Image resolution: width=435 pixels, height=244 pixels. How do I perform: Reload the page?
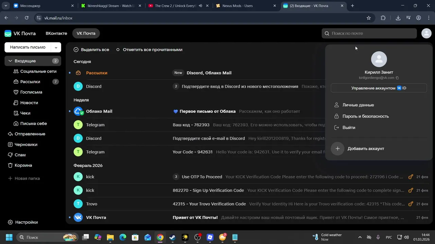[x=27, y=18]
